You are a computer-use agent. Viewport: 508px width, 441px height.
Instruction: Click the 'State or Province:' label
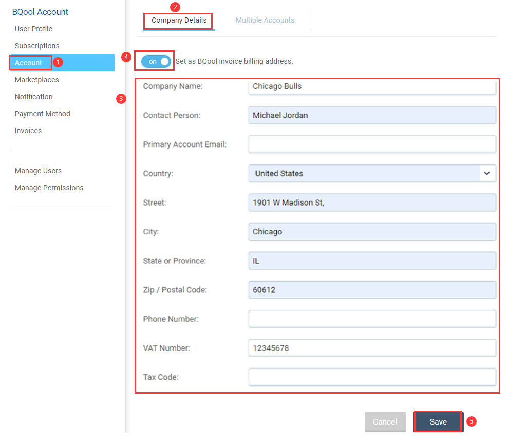click(175, 261)
